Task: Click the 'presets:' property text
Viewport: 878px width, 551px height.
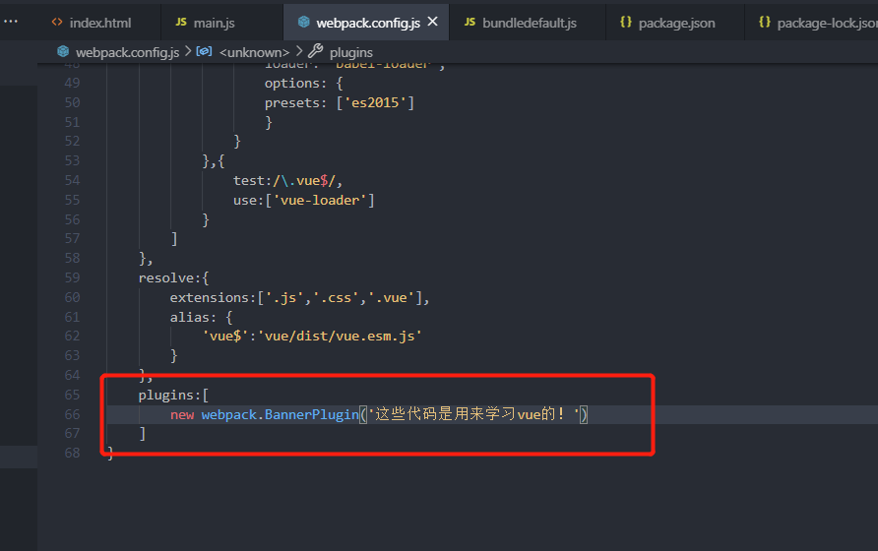Action: [295, 103]
